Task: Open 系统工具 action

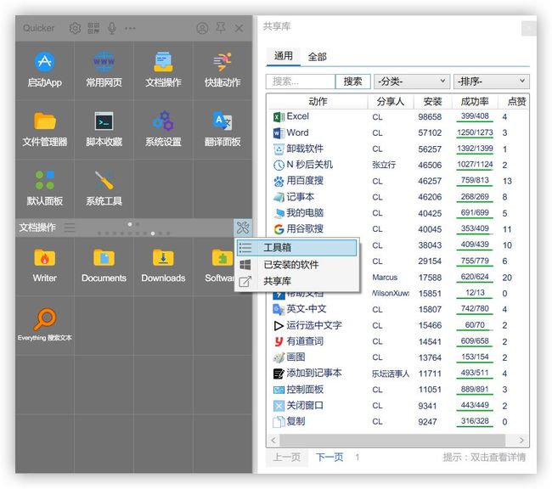Action: (104, 188)
